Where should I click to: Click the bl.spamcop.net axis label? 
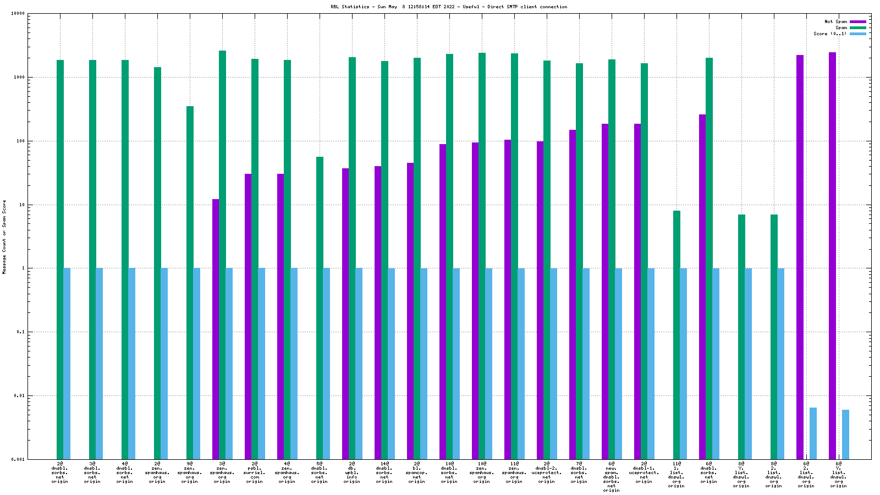[416, 473]
